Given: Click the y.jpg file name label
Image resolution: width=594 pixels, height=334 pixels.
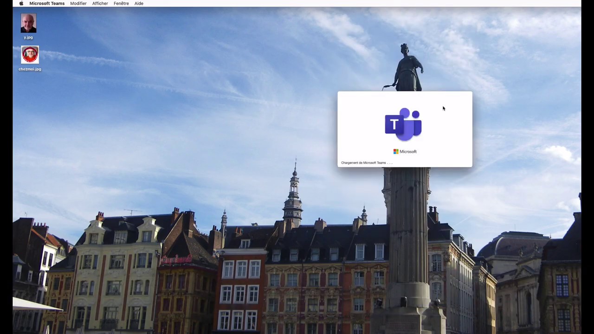Looking at the screenshot, I should point(28,37).
